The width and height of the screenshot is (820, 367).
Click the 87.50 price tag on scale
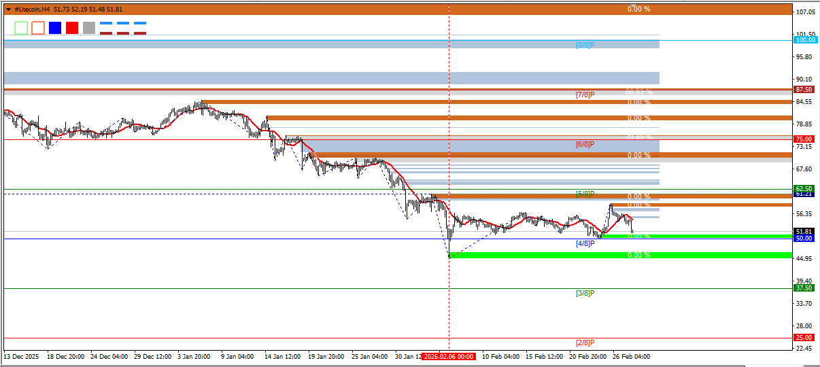click(x=804, y=90)
